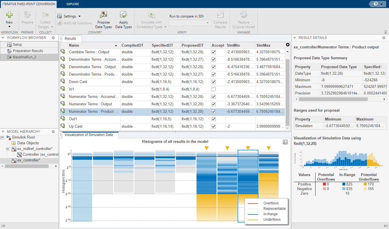Open Preparation Results in Workflow Browser
The image size is (389, 229).
28,51
